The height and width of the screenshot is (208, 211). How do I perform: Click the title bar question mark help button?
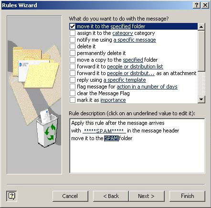click(x=197, y=5)
